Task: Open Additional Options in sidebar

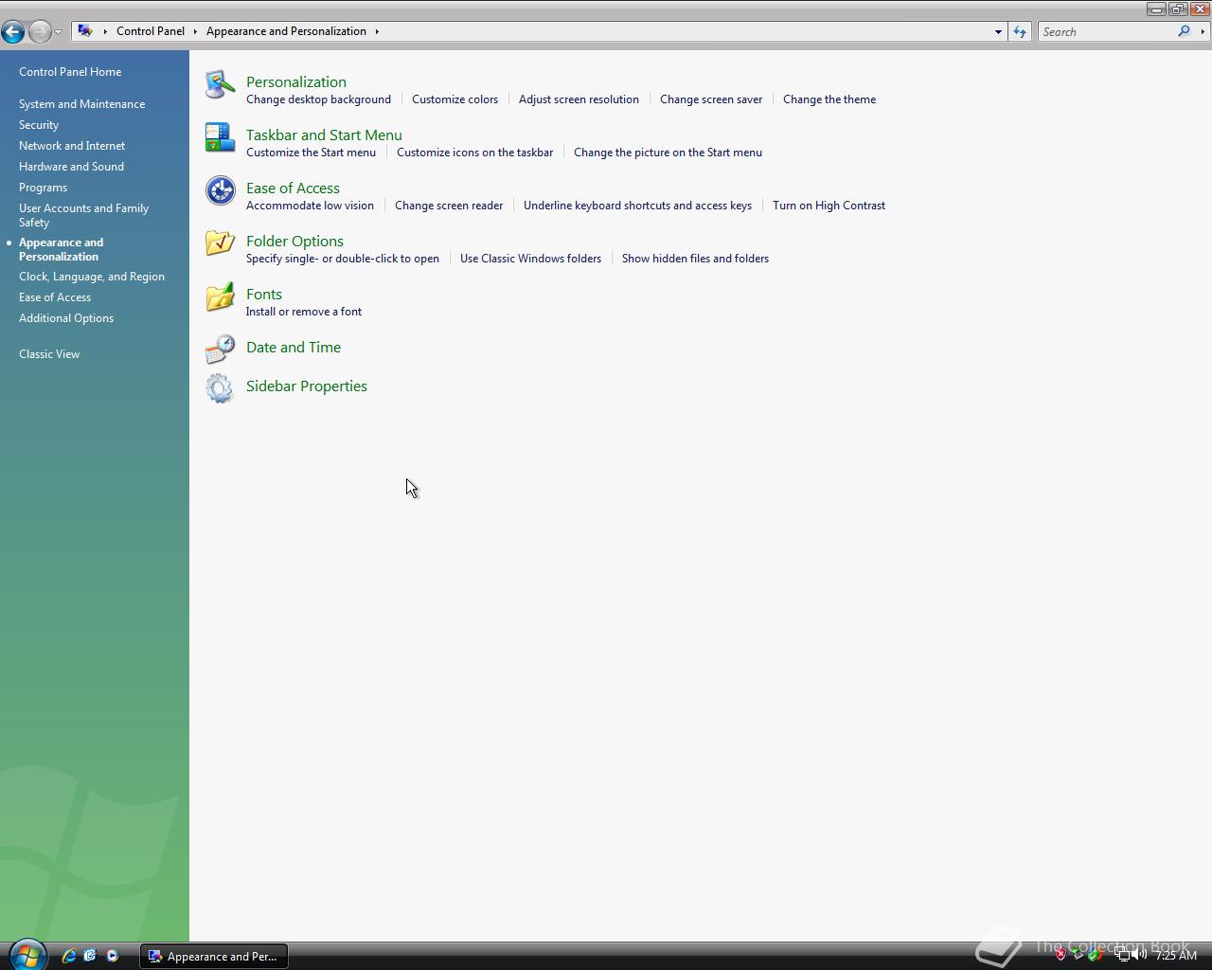Action: pyautogui.click(x=66, y=318)
